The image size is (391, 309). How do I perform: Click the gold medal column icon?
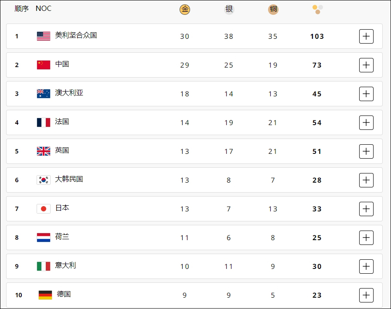[185, 9]
